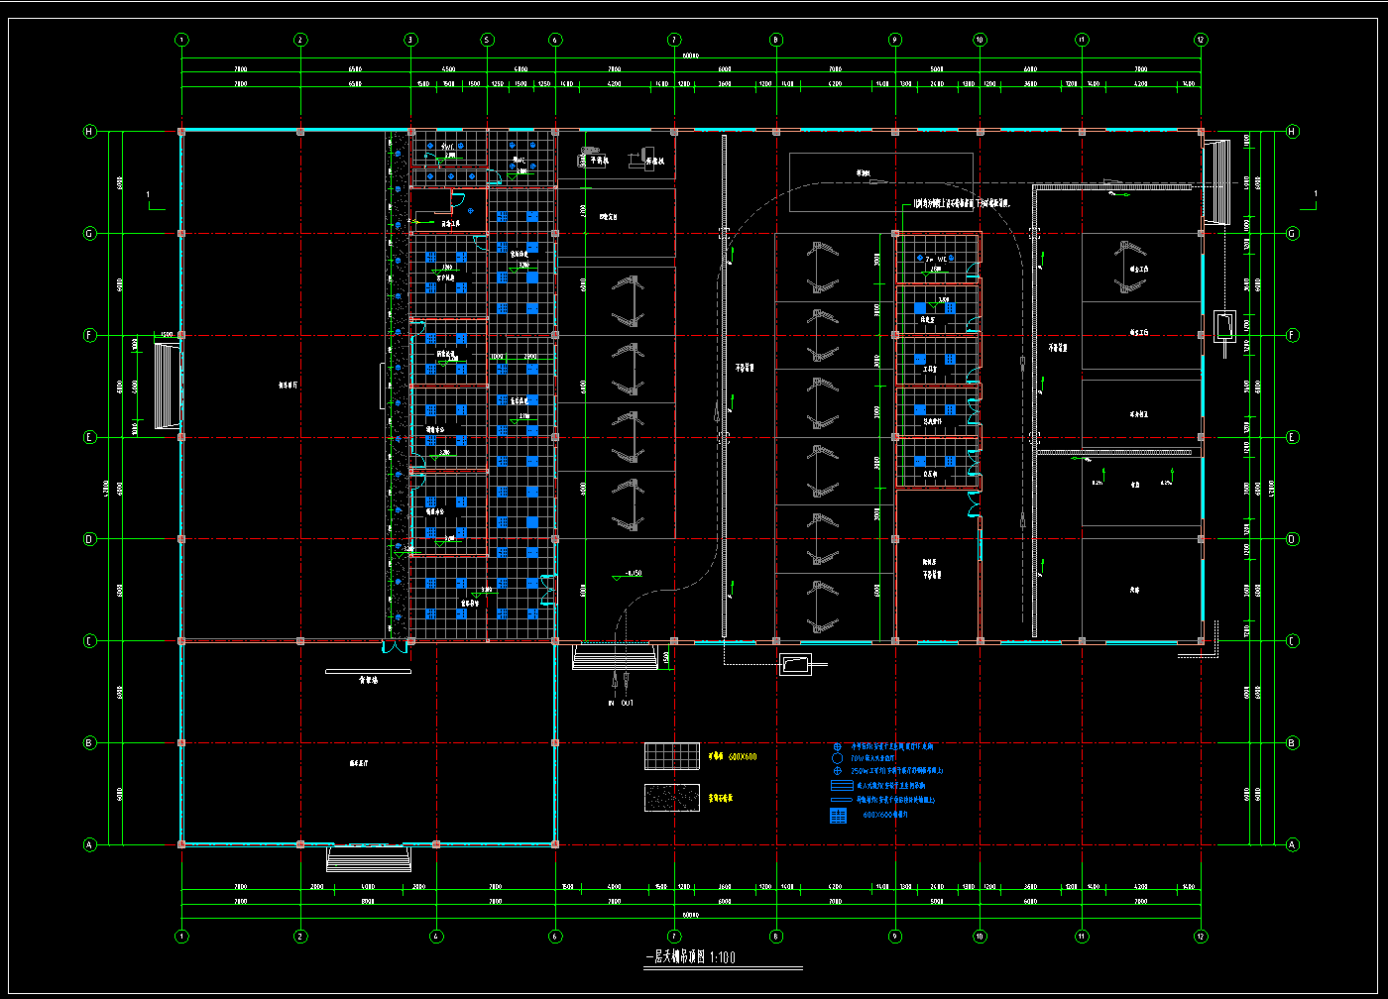Pick the left-side axis bubble H
This screenshot has width=1388, height=999.
click(89, 132)
